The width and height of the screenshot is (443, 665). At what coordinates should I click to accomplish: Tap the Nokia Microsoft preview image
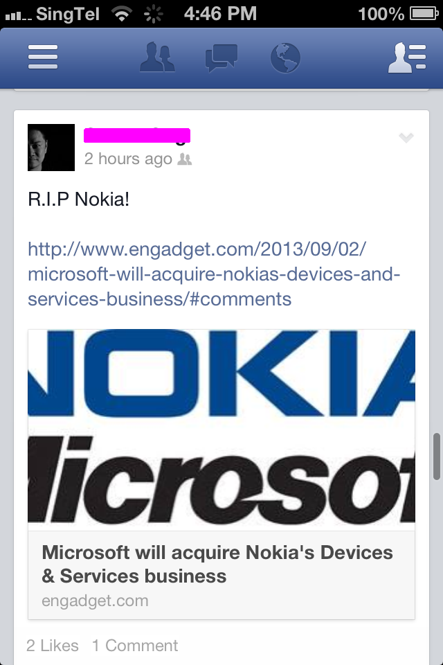pos(221,429)
